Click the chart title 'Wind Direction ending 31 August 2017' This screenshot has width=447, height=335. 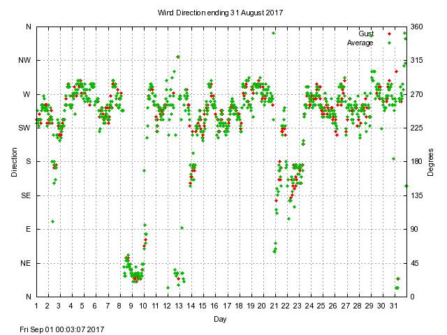point(220,13)
